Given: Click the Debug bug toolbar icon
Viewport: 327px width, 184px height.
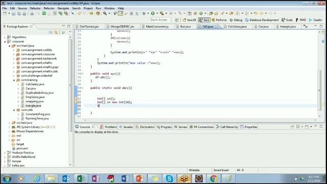Looking at the screenshot, I should pyautogui.click(x=144, y=13).
